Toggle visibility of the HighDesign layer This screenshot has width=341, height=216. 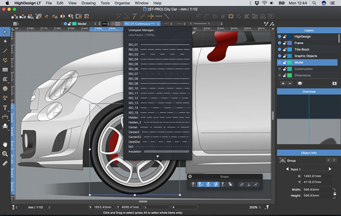280,36
